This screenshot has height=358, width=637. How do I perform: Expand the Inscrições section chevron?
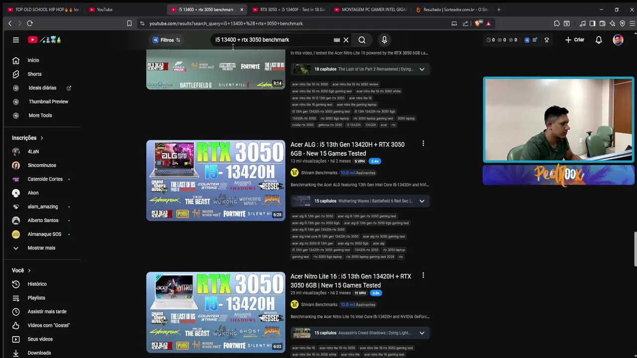pos(42,138)
